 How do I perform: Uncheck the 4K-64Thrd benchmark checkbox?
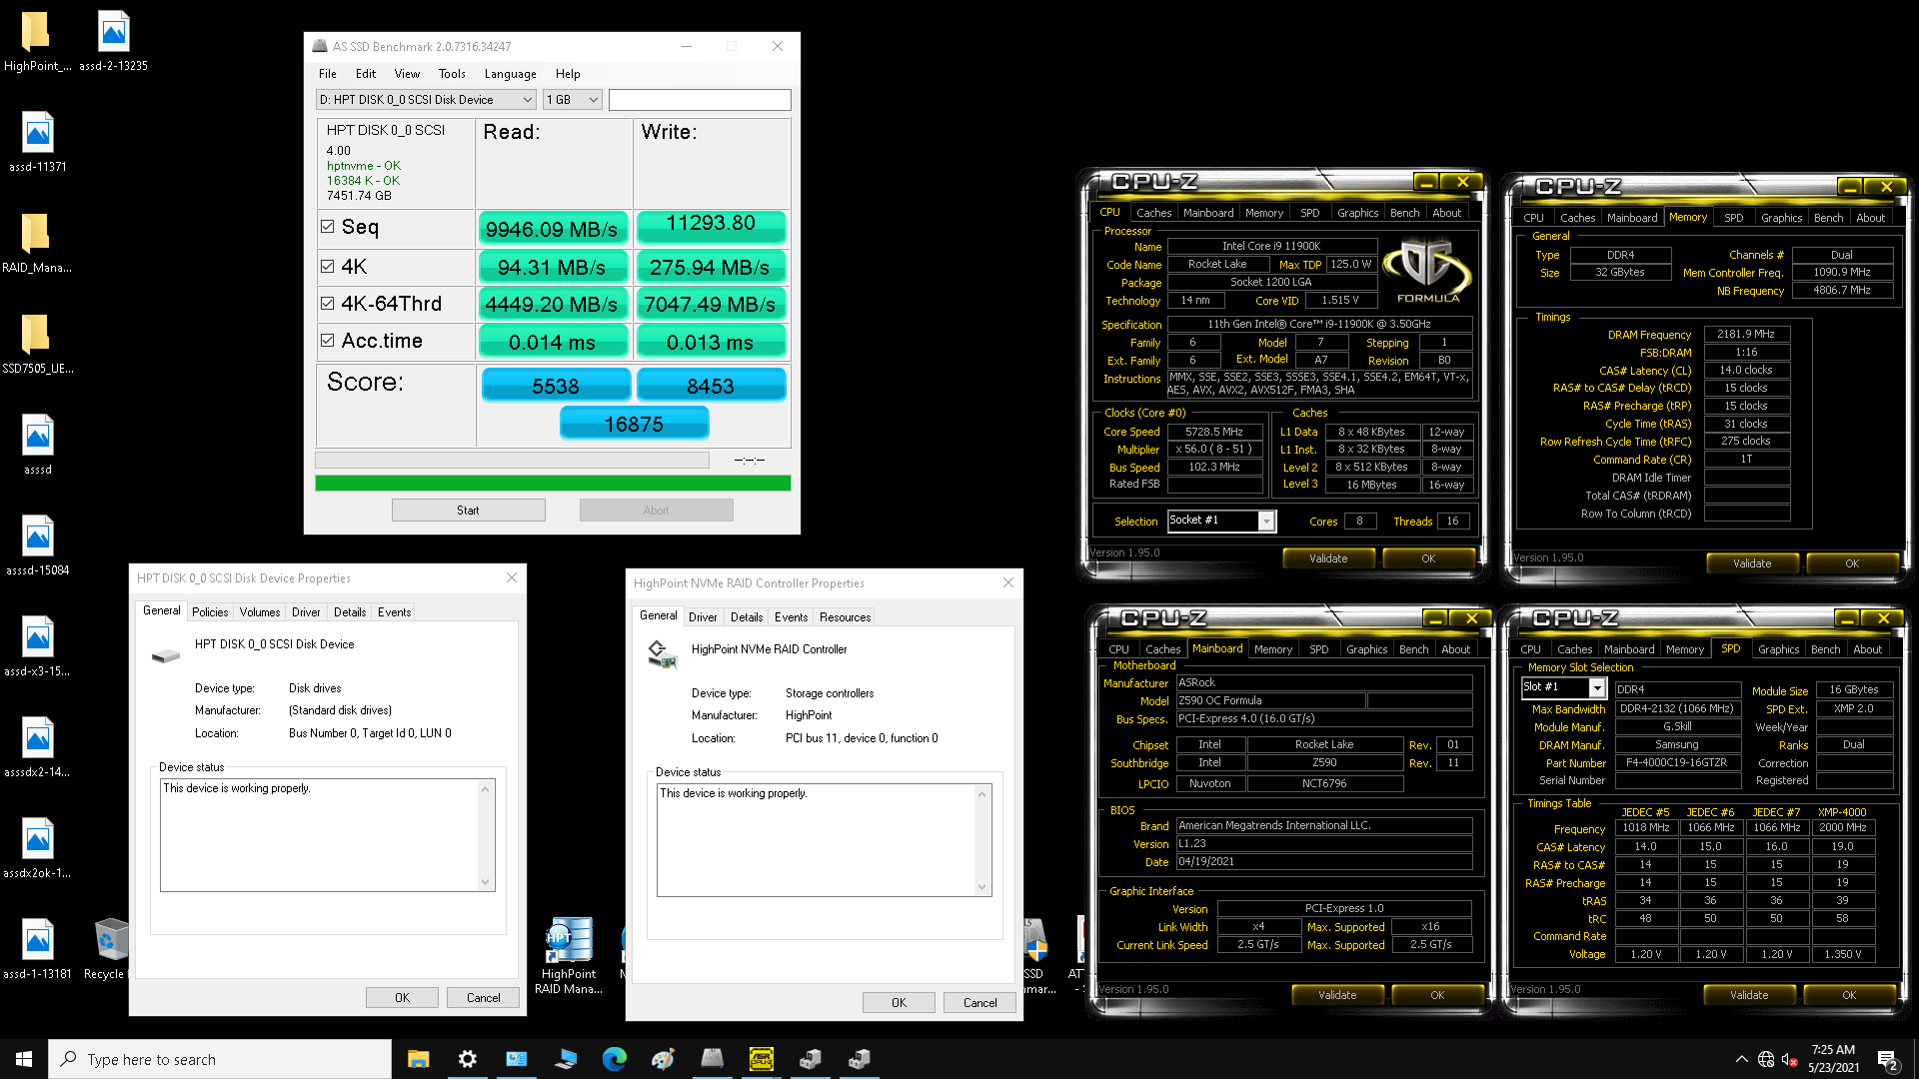click(327, 303)
